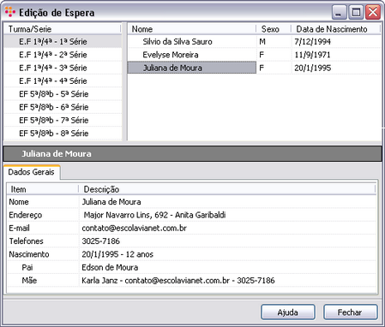Viewport: 385px width, 327px height.
Task: Sort by the Nome column header
Action: 191,29
